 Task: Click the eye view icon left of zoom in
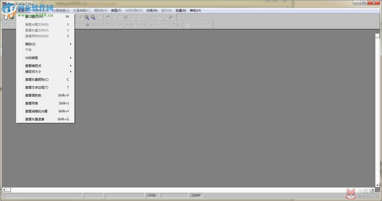(x=81, y=18)
